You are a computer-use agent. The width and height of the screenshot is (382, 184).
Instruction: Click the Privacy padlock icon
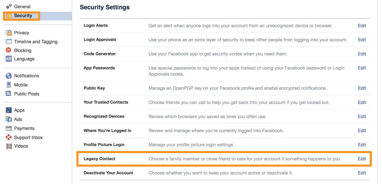[x=9, y=33]
